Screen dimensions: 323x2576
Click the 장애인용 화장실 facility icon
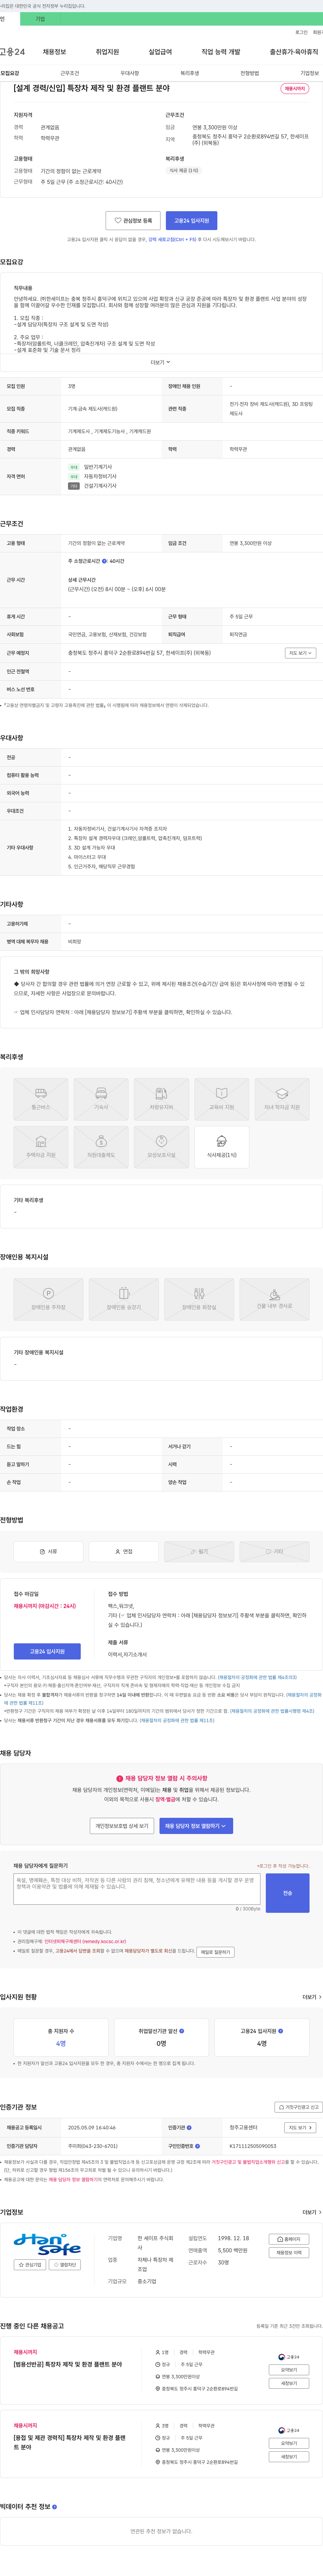199,1299
